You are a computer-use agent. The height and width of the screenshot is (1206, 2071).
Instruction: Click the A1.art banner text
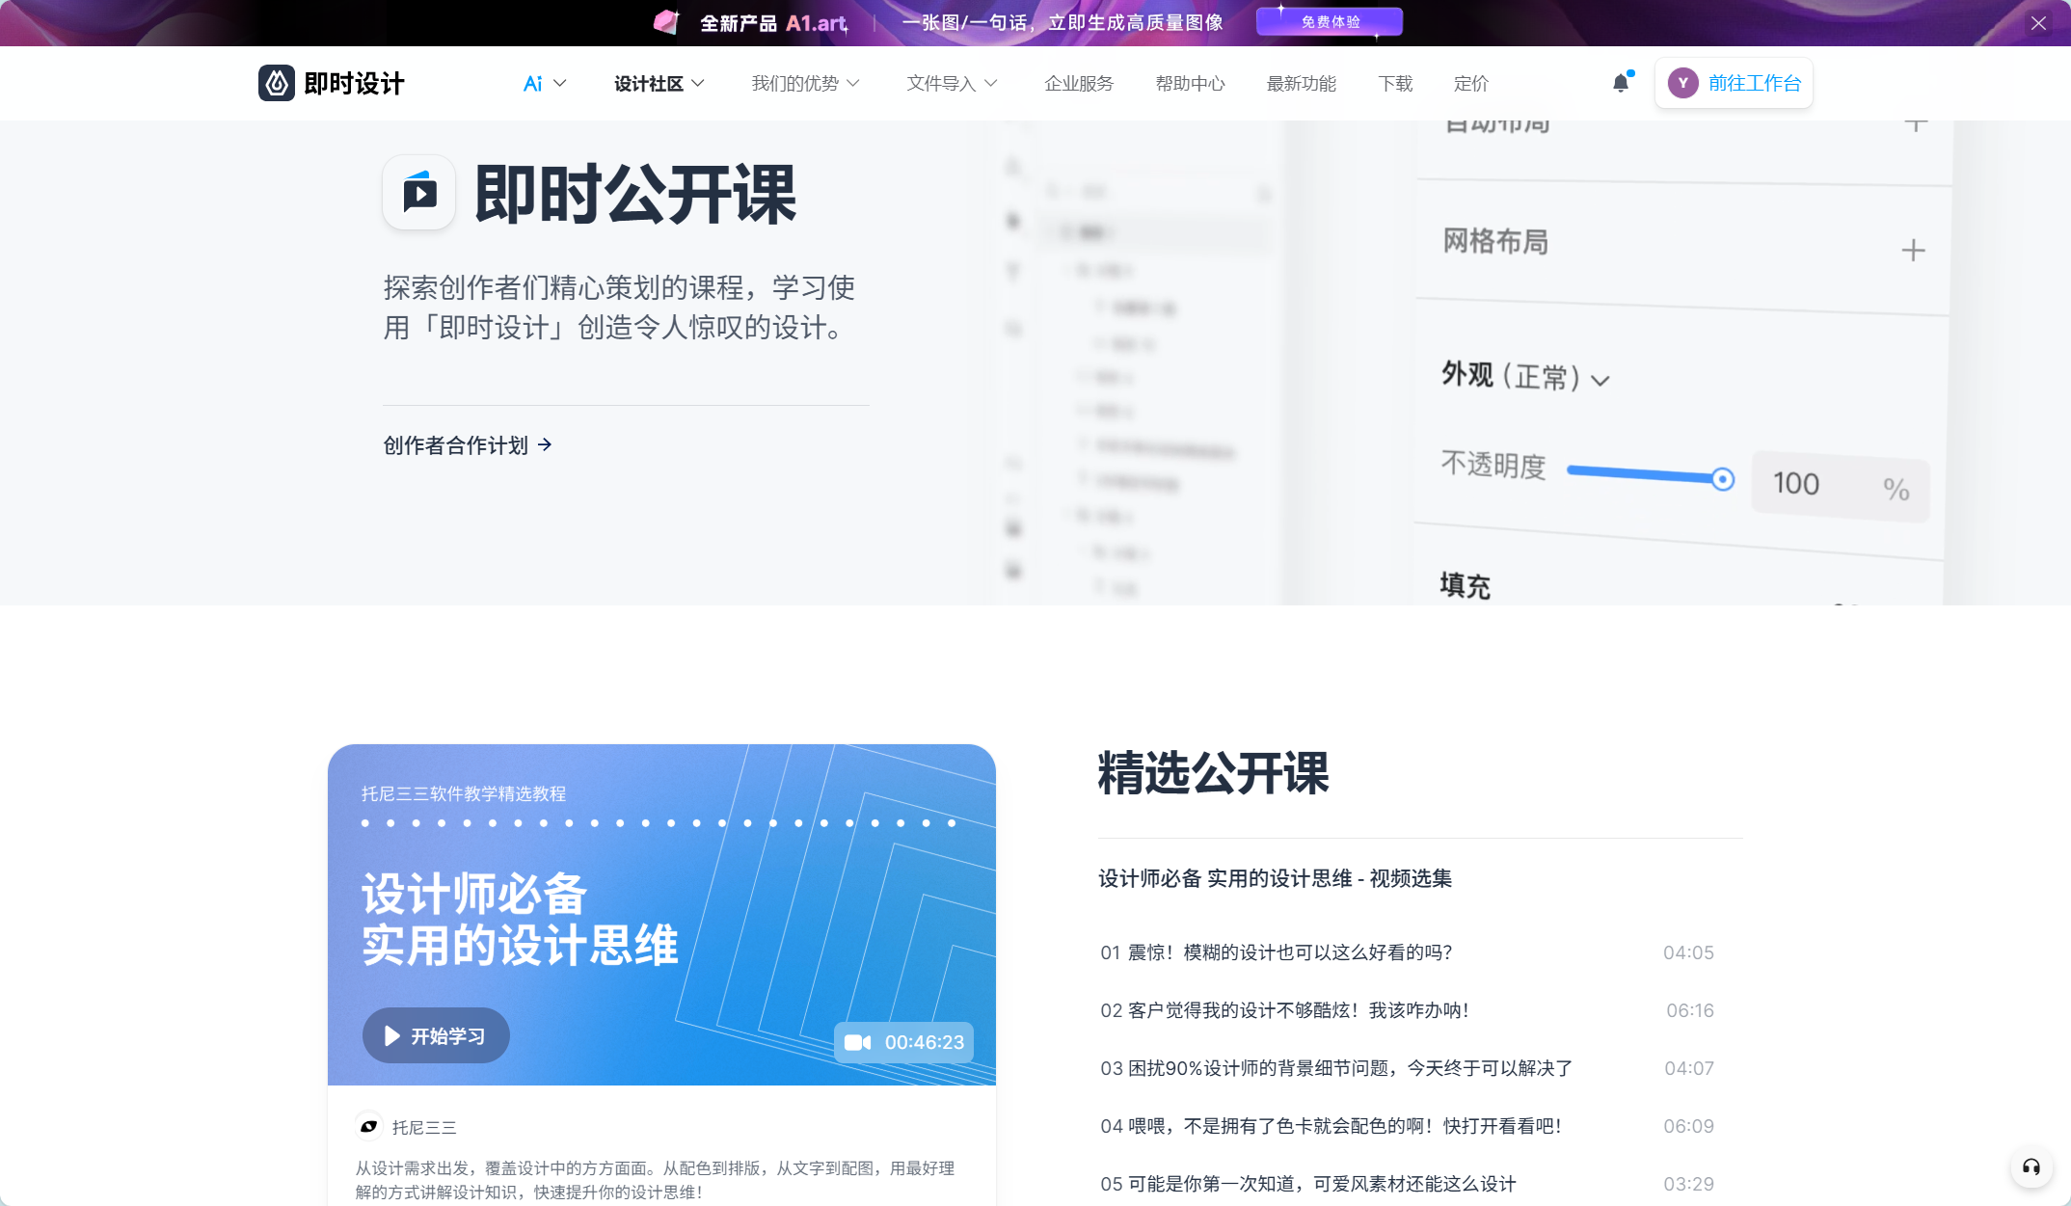pos(818,23)
